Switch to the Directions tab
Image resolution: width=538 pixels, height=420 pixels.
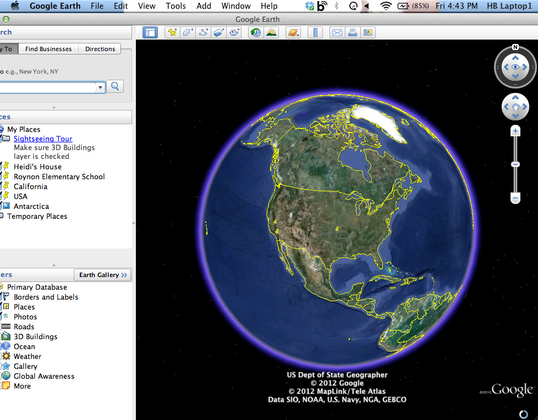pyautogui.click(x=100, y=49)
